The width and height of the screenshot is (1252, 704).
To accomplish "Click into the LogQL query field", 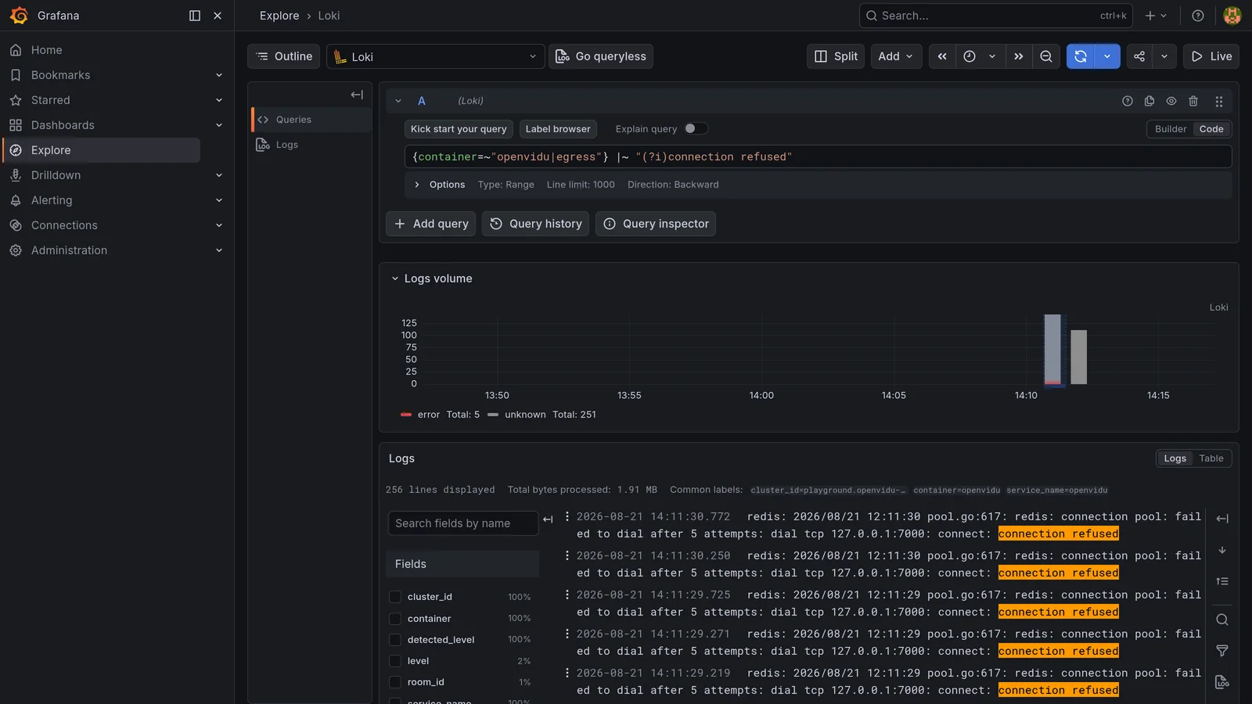I will (x=818, y=156).
